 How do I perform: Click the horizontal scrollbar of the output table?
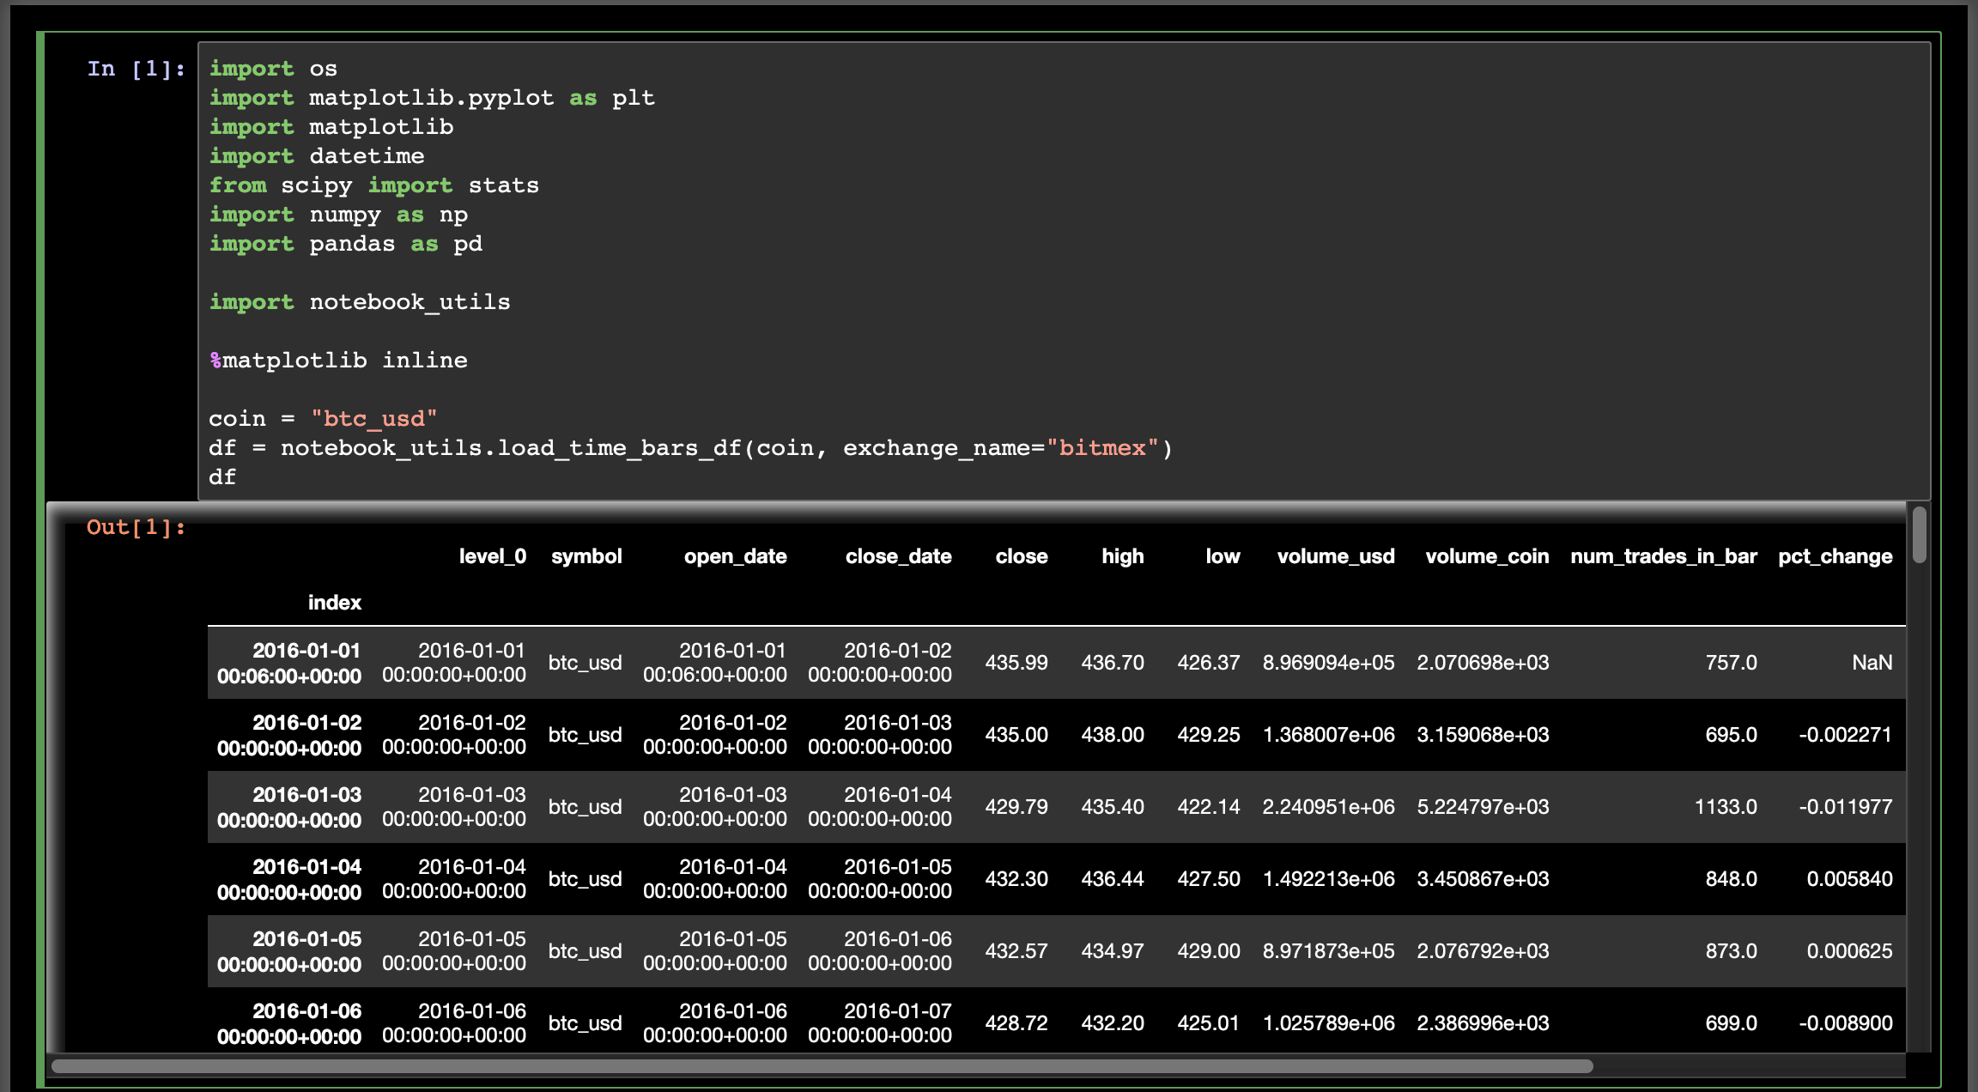click(x=822, y=1066)
